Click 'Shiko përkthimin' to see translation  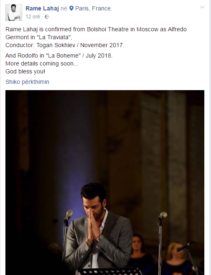(27, 82)
